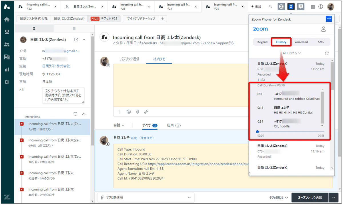Screen dimensions: 343x205
Task: Click the Zendesk logo at the sidebar top
Action: 7,7
